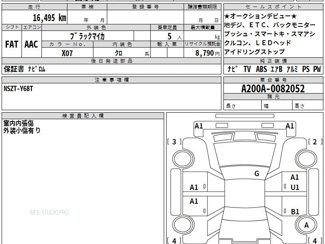Click the エアコン header cell
325x244 pixels.
(x=32, y=27)
